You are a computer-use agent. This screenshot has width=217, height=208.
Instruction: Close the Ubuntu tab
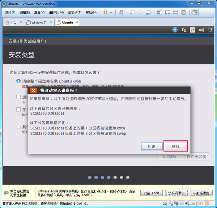(77, 22)
